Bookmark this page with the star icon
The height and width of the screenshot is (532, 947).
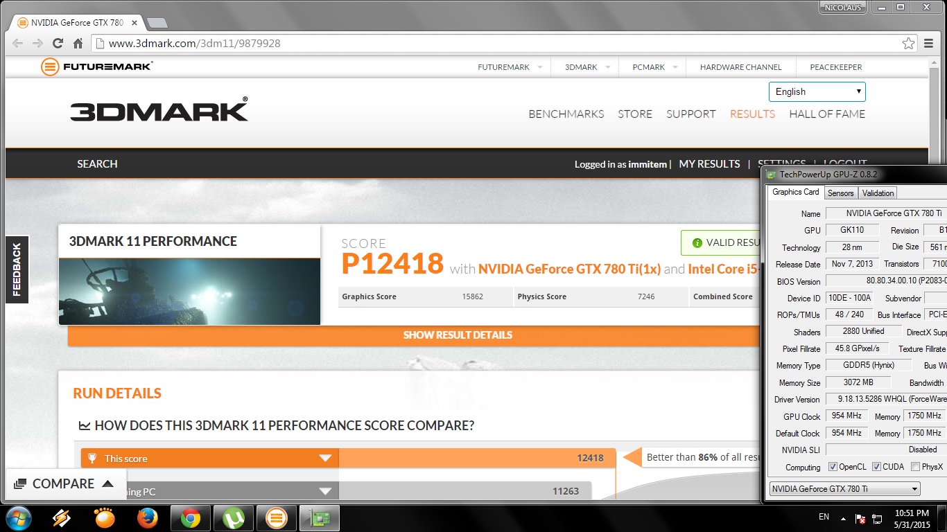(x=908, y=43)
